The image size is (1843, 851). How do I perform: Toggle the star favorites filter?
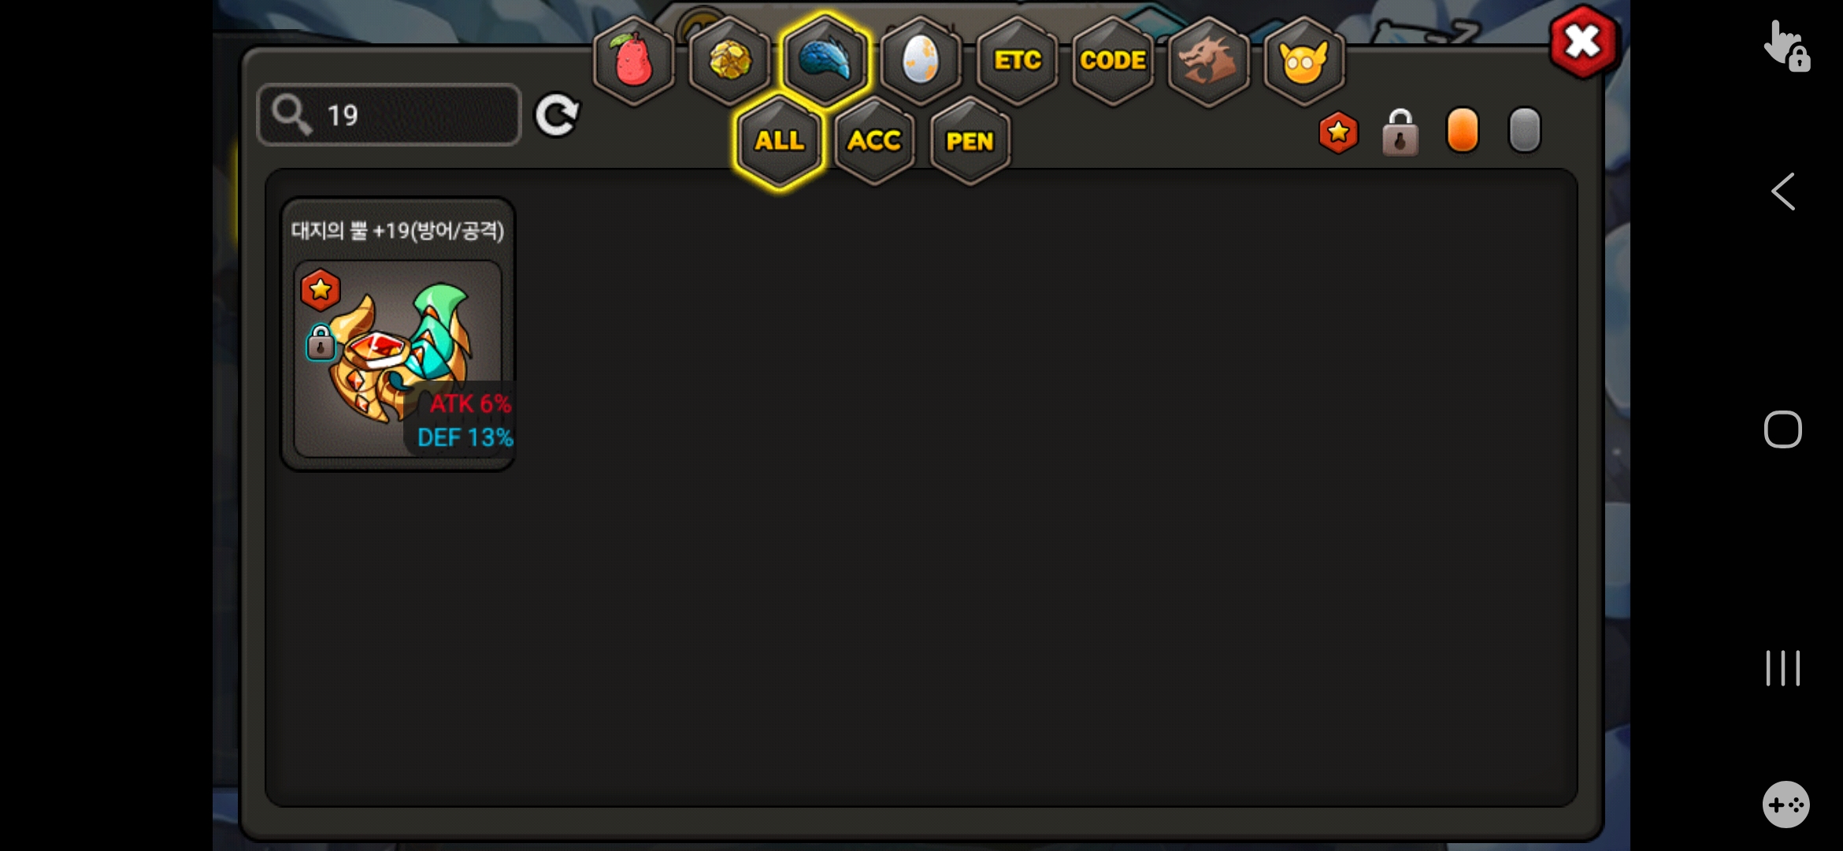[1338, 132]
